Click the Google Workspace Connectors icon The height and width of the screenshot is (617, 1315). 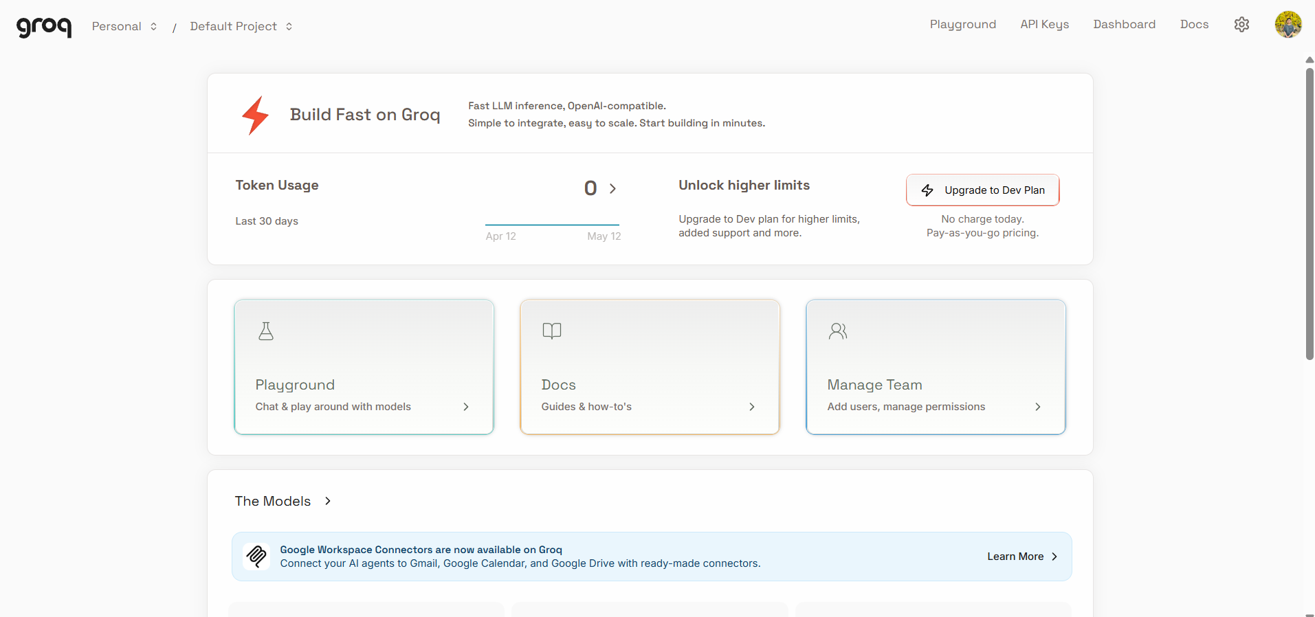coord(256,556)
